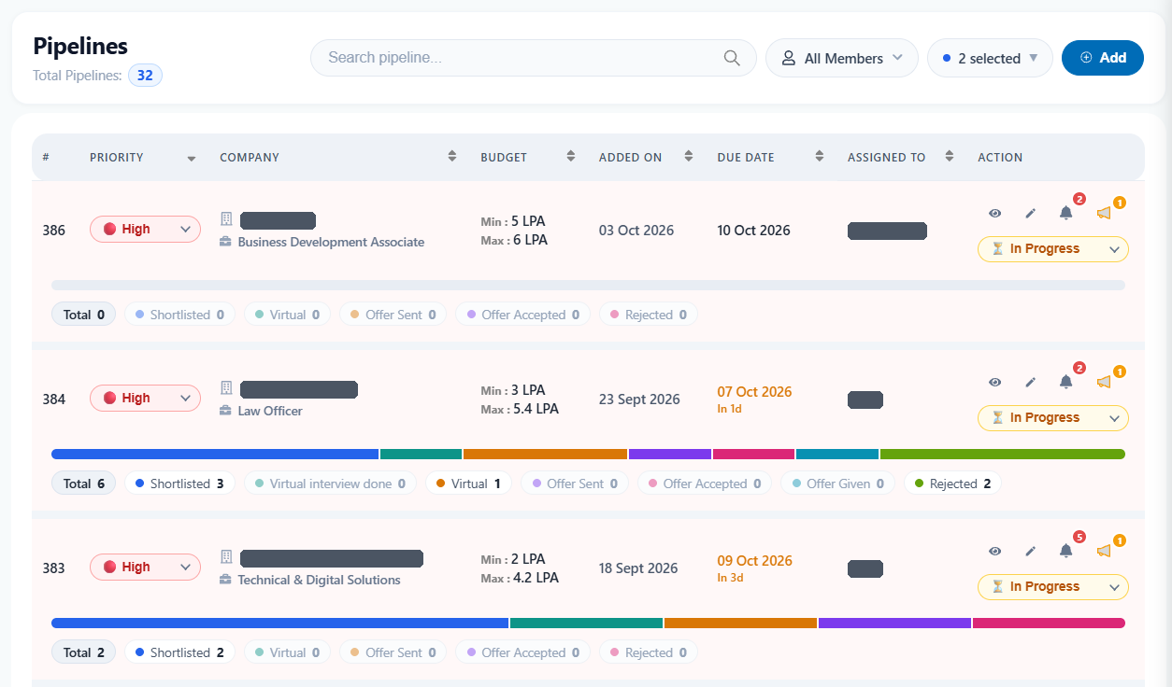Viewport: 1172px width, 687px height.
Task: Change High priority for pipeline 386
Action: tap(145, 230)
